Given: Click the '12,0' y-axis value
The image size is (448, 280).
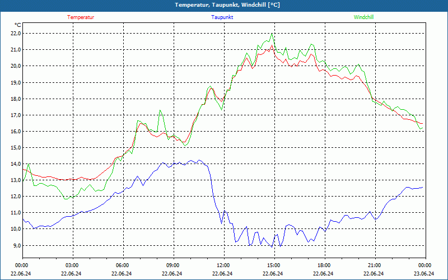Looking at the screenshot, I should coord(16,197).
